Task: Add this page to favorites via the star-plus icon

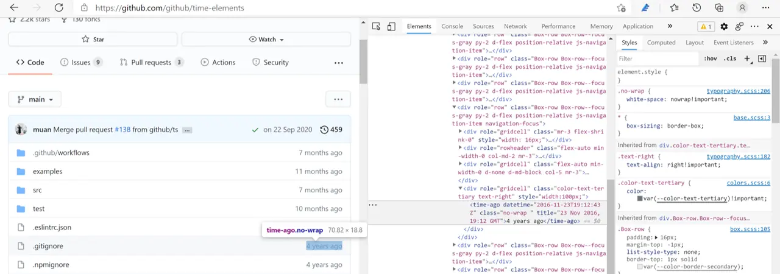Action: click(x=621, y=8)
